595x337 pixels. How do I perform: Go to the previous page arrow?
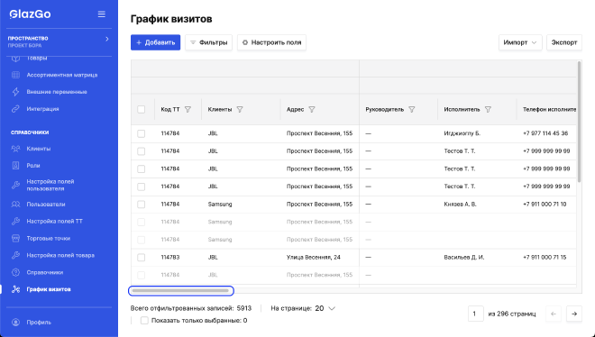554,314
